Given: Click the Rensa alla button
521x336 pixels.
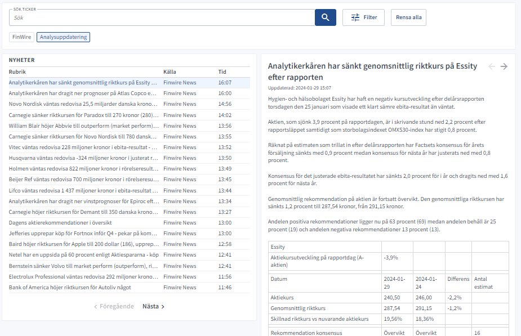Looking at the screenshot, I should click(408, 17).
